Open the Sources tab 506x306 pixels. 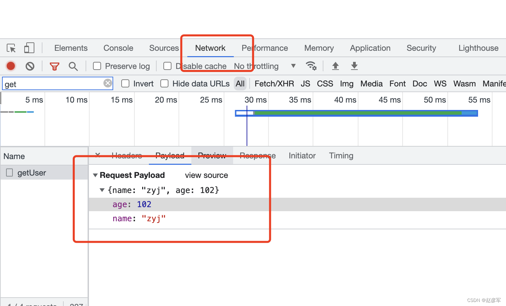164,48
